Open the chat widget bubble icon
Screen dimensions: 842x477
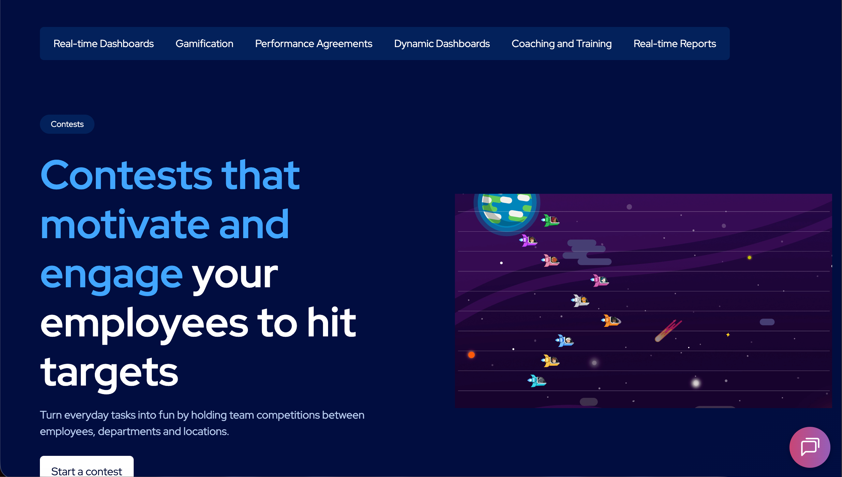(x=810, y=447)
